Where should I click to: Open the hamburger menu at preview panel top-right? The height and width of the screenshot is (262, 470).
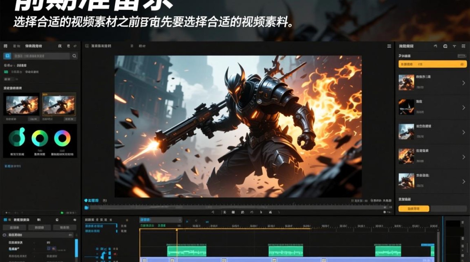point(389,46)
